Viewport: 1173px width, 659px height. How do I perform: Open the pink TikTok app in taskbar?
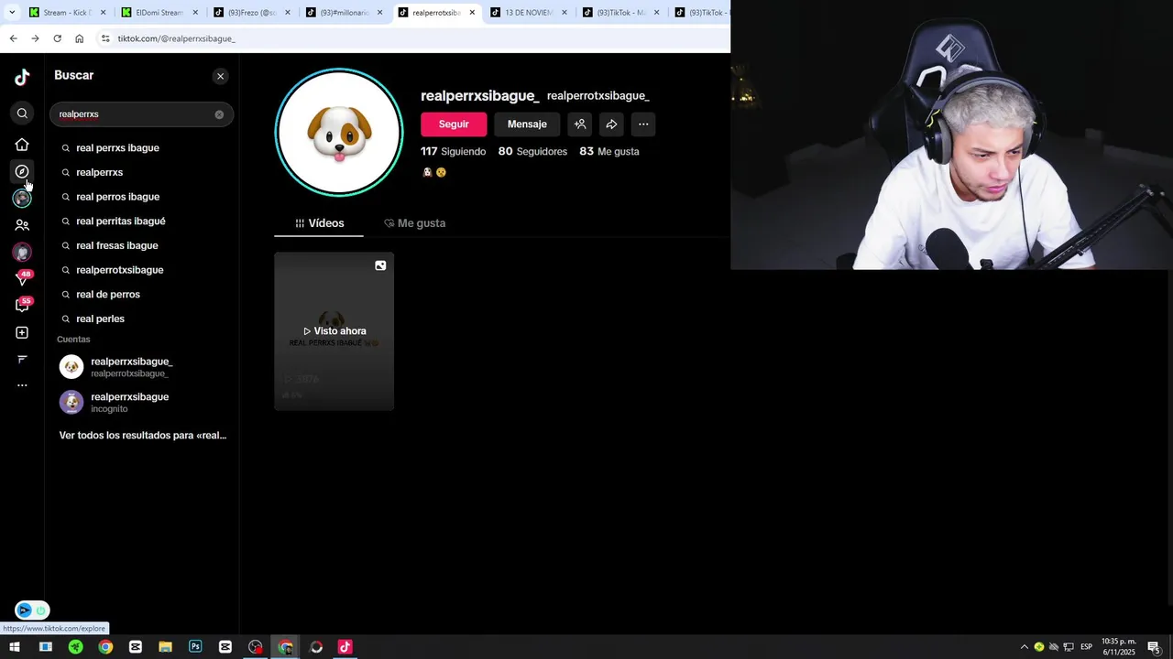point(345,647)
